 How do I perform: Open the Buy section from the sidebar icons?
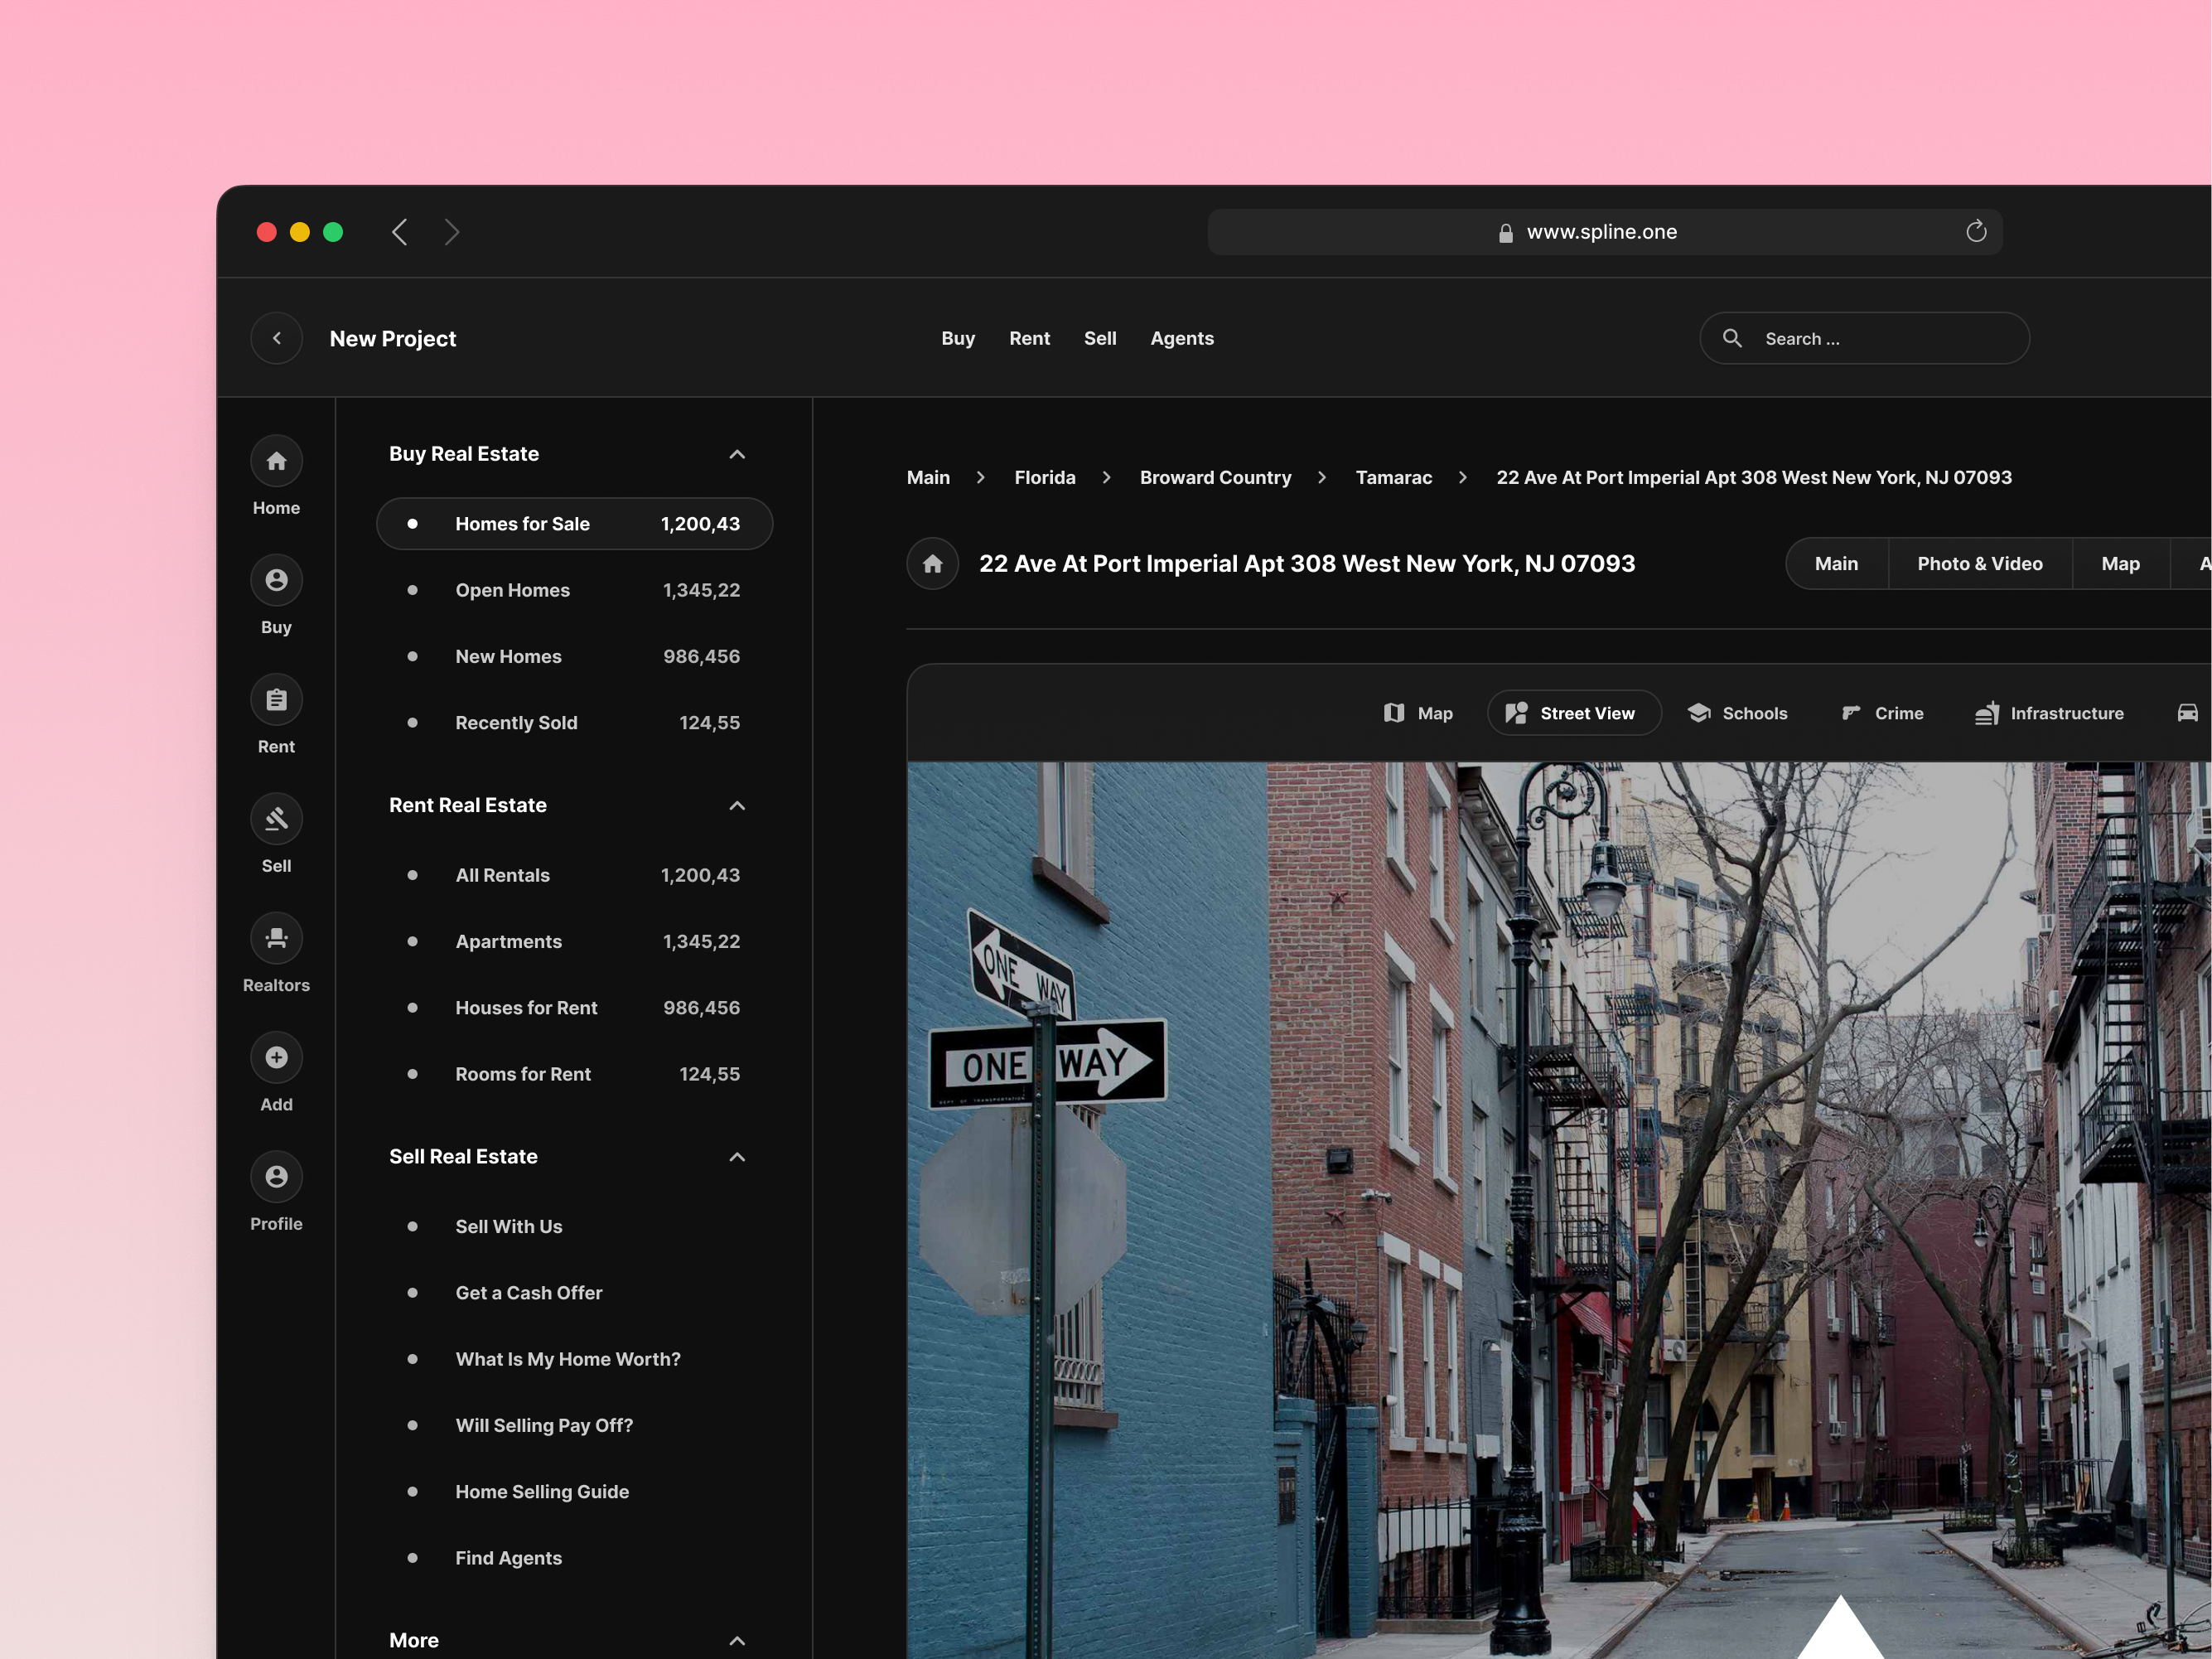(x=276, y=580)
